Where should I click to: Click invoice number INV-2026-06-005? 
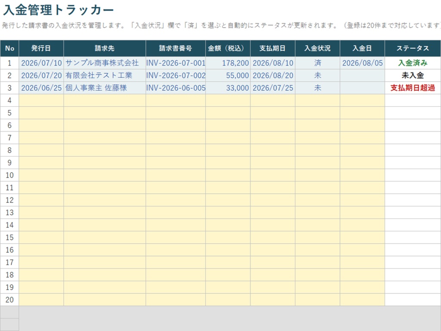coord(176,88)
